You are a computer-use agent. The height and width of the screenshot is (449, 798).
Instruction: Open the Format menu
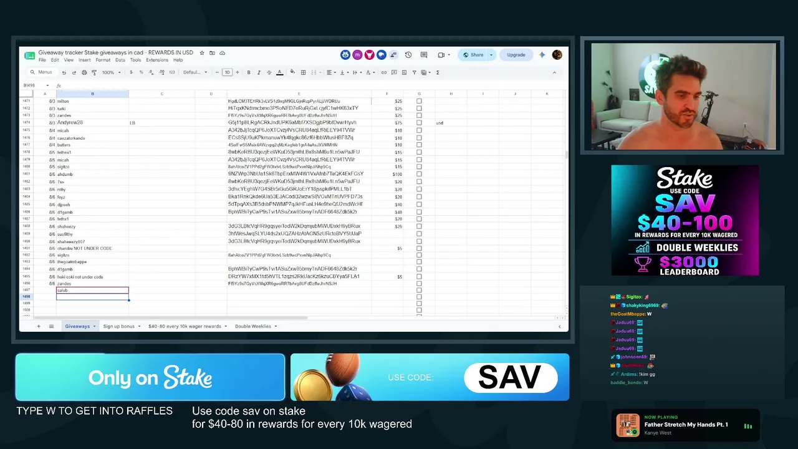point(103,60)
